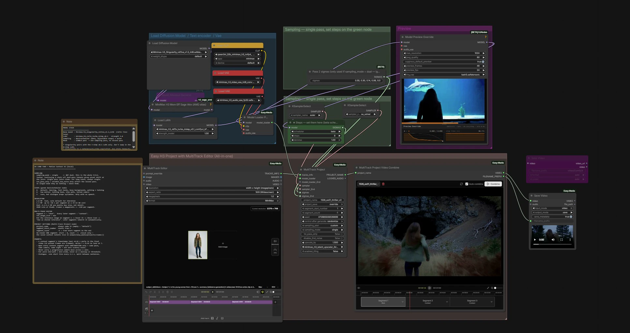Play the MultiTrack Editor timeline
The width and height of the screenshot is (630, 333).
coord(213,292)
